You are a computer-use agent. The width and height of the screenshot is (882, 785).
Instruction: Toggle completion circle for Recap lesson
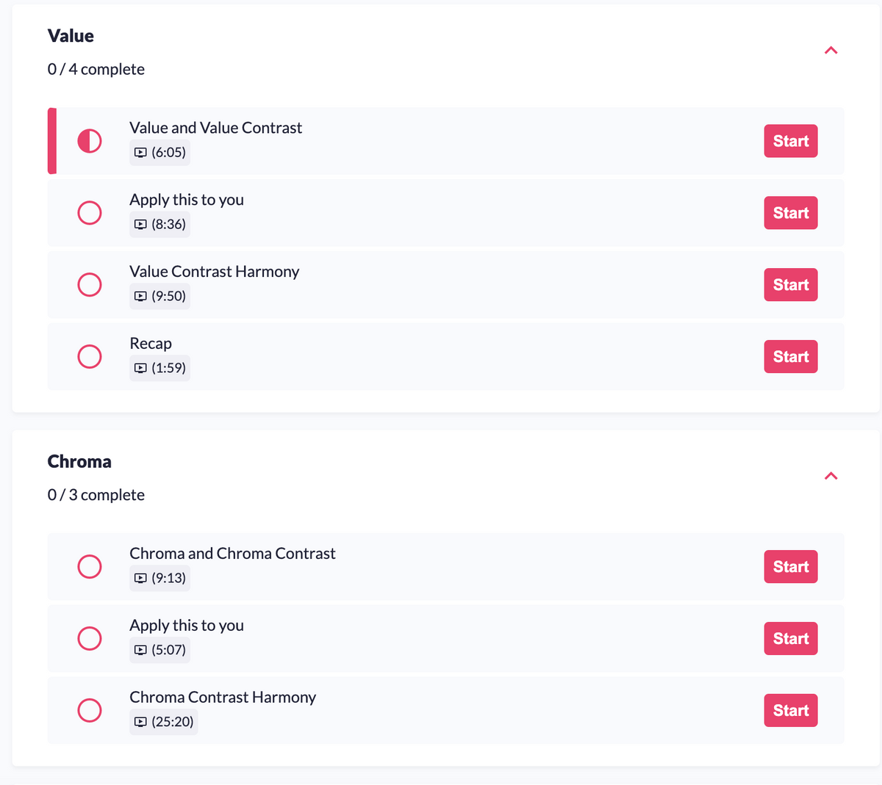coord(90,357)
